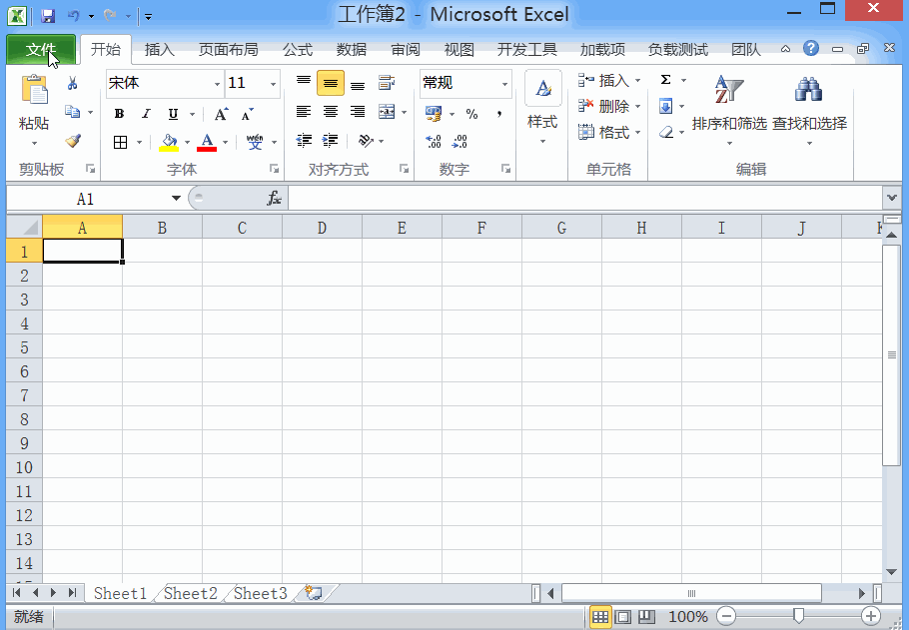Expand the 常规 number format dropdown
This screenshot has height=630, width=909.
[504, 83]
